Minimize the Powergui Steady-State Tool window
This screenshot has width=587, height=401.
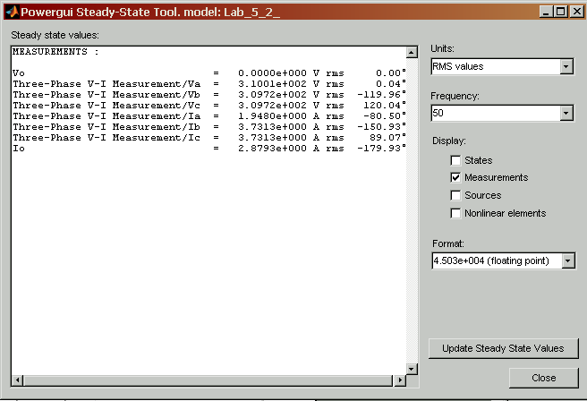pos(546,12)
